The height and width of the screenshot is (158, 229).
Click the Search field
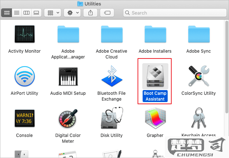[175, 13]
